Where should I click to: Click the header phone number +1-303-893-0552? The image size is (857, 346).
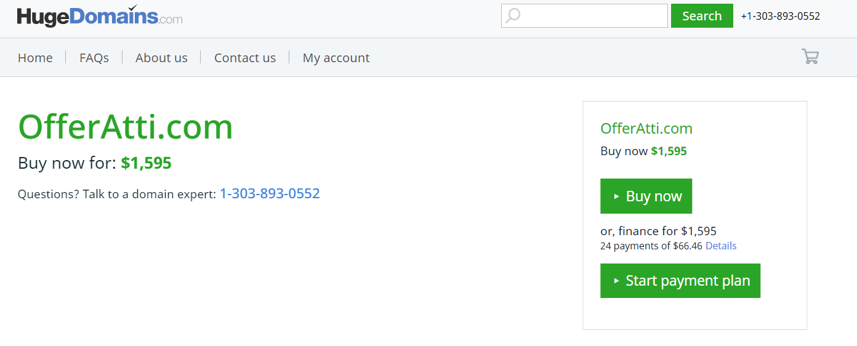(781, 16)
